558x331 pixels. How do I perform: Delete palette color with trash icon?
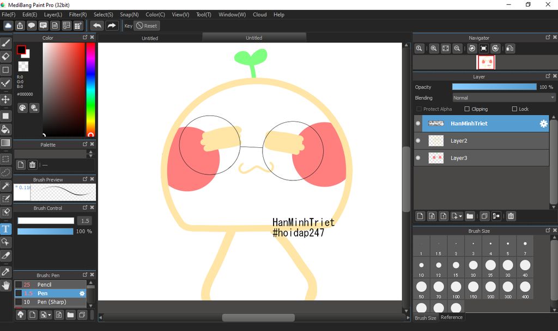[x=32, y=165]
